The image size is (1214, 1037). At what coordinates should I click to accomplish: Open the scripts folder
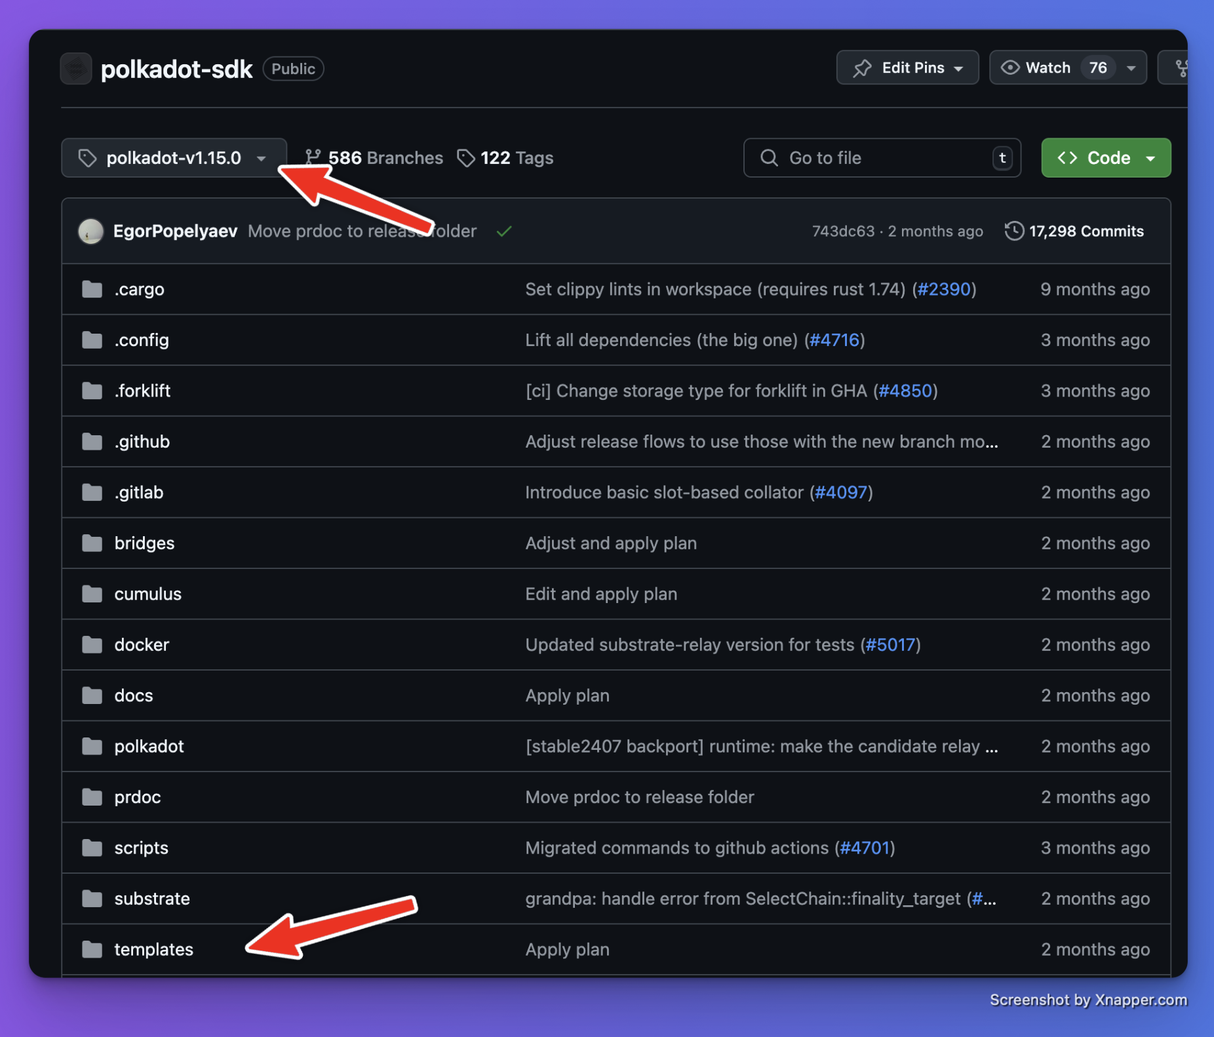click(x=142, y=848)
